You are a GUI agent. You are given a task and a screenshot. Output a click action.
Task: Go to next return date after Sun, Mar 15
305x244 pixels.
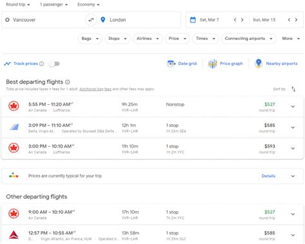pos(296,20)
